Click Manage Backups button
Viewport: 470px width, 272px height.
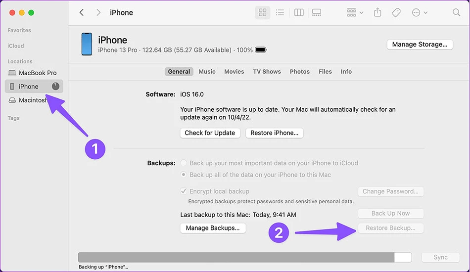click(213, 228)
